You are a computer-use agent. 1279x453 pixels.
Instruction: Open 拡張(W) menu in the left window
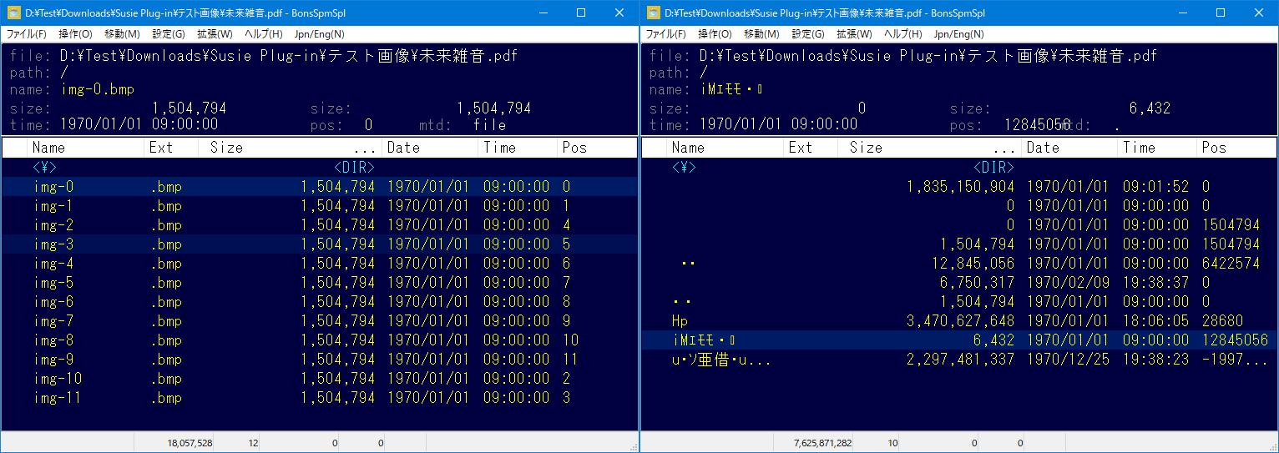tap(215, 34)
